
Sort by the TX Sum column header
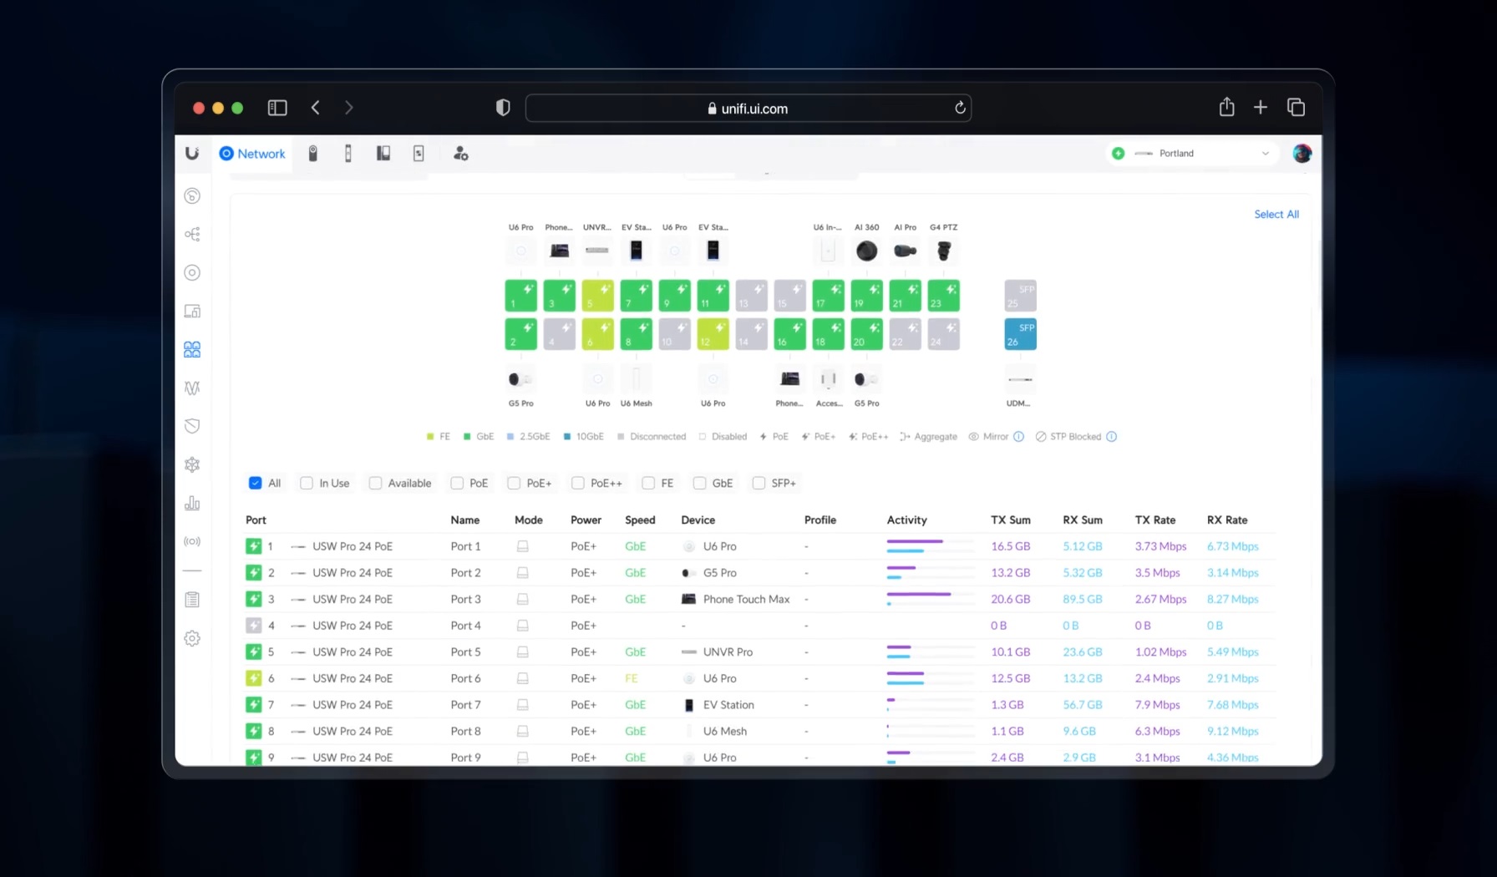pos(1011,520)
